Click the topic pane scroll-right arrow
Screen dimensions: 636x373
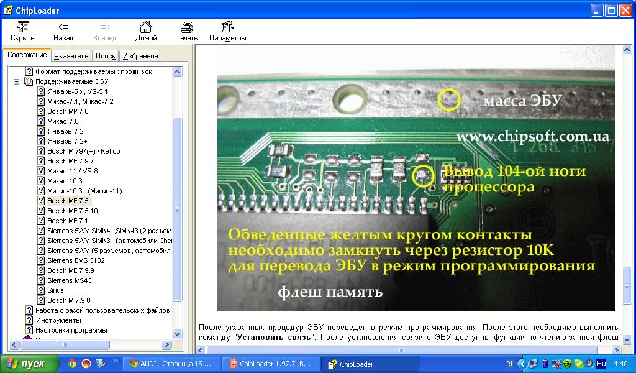[617, 350]
